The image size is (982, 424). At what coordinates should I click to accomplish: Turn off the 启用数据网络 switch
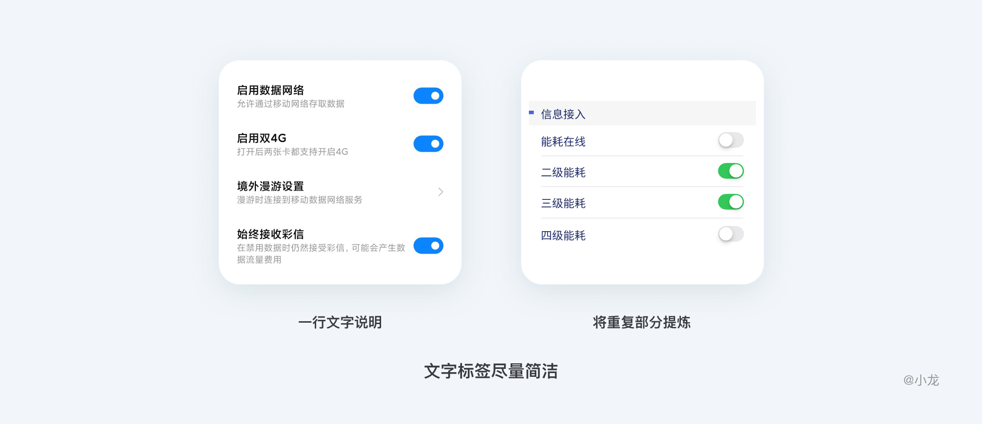(428, 96)
